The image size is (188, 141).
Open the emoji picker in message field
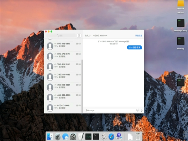tap(137, 110)
